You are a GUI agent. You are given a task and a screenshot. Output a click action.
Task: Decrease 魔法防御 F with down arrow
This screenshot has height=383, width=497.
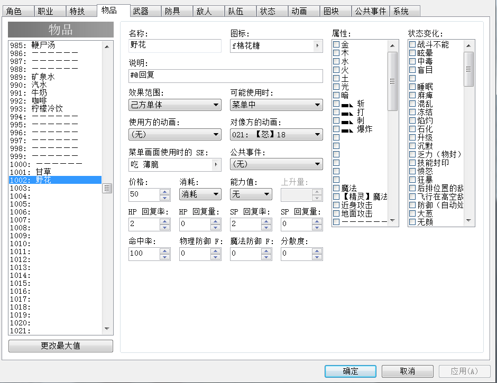266,257
